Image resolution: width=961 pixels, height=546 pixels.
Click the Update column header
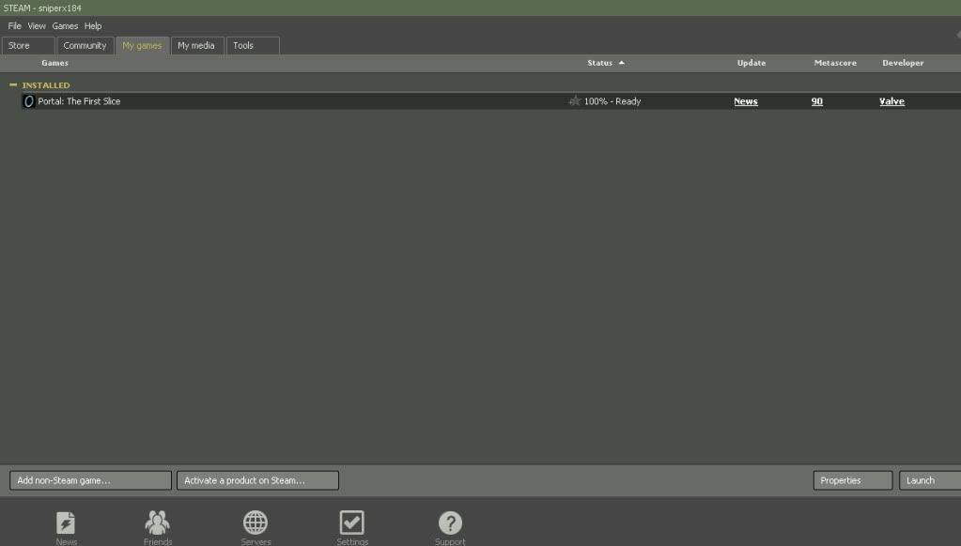click(x=752, y=63)
